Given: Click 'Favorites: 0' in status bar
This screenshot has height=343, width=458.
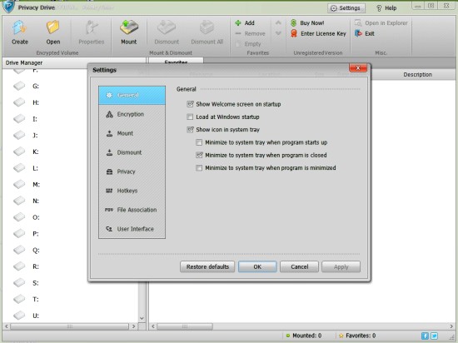Looking at the screenshot, I should [357, 336].
